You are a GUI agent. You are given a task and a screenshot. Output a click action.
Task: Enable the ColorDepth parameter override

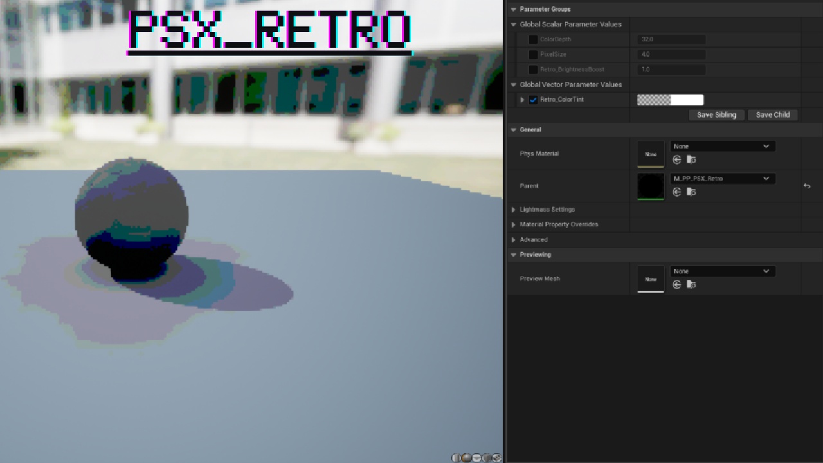pyautogui.click(x=533, y=39)
